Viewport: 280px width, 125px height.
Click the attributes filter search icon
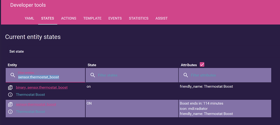click(186, 75)
